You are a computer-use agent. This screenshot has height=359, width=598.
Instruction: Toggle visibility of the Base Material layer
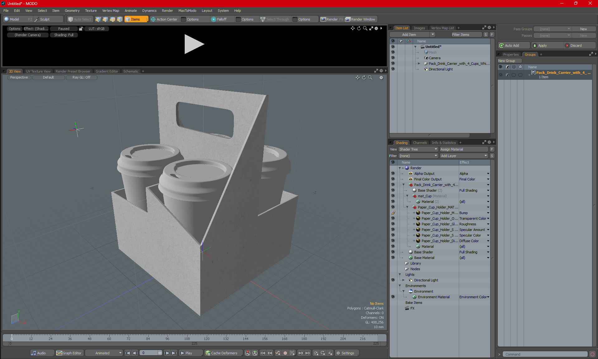[393, 258]
